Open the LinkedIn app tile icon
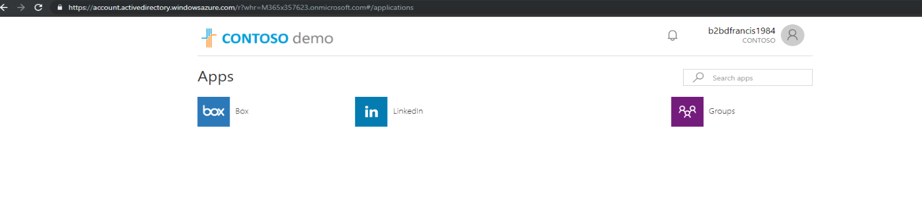This screenshot has width=922, height=215. coord(371,111)
